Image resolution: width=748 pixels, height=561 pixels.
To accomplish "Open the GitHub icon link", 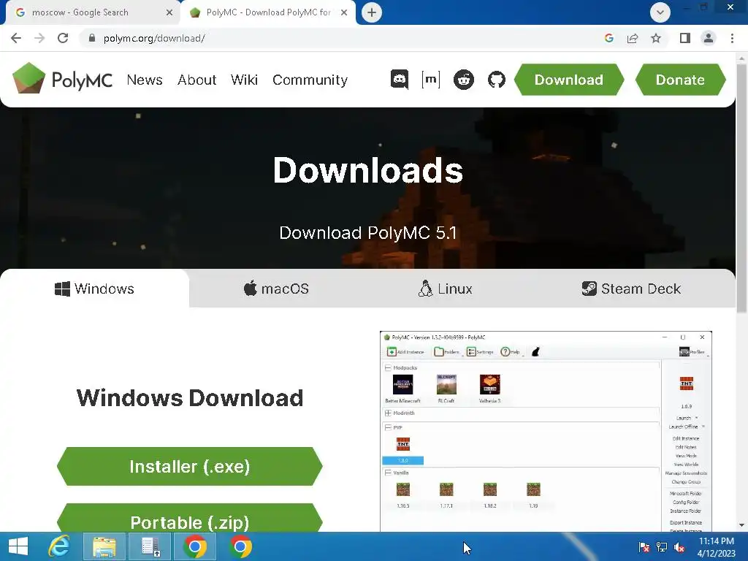I will coord(497,80).
